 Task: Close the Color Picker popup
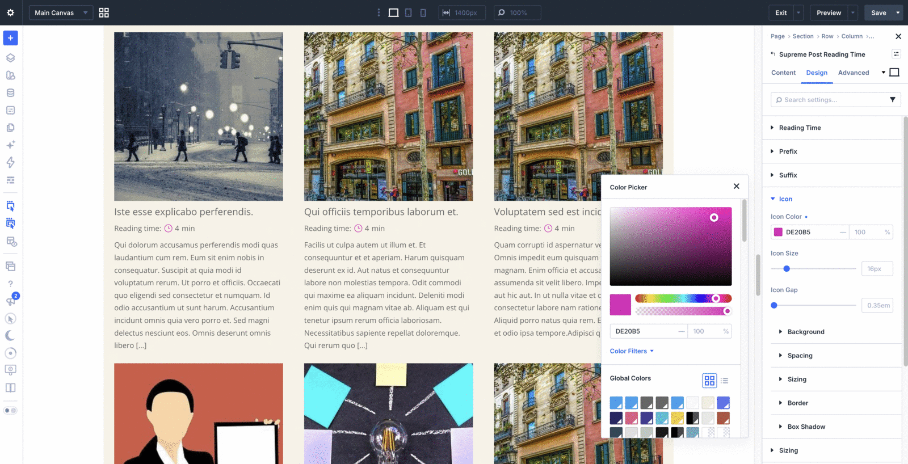[736, 186]
